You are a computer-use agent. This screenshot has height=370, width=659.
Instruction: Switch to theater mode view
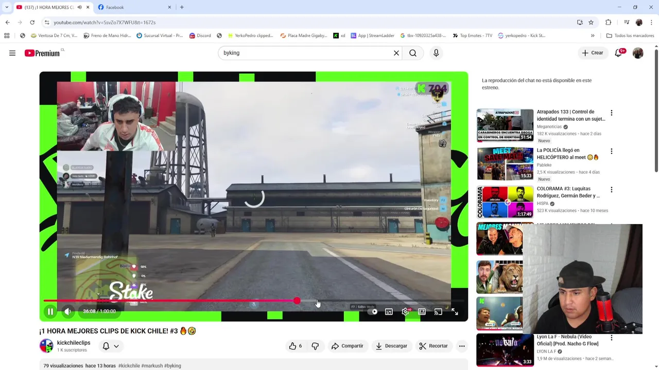point(422,311)
